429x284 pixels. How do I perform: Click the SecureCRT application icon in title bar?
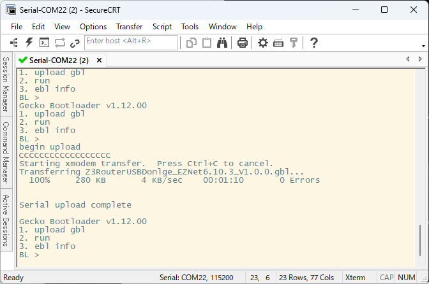11,10
